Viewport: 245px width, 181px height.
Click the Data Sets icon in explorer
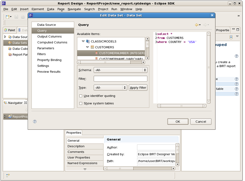(10, 43)
